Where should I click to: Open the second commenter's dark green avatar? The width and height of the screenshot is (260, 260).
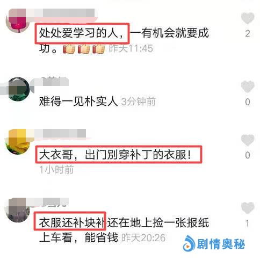coord(19,89)
